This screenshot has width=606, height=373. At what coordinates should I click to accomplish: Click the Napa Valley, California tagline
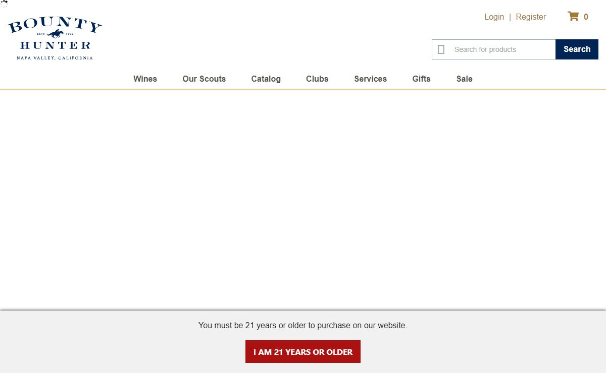(55, 58)
